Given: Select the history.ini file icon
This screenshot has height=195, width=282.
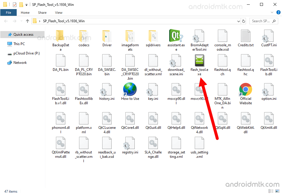Looking at the screenshot, I should click(106, 89).
